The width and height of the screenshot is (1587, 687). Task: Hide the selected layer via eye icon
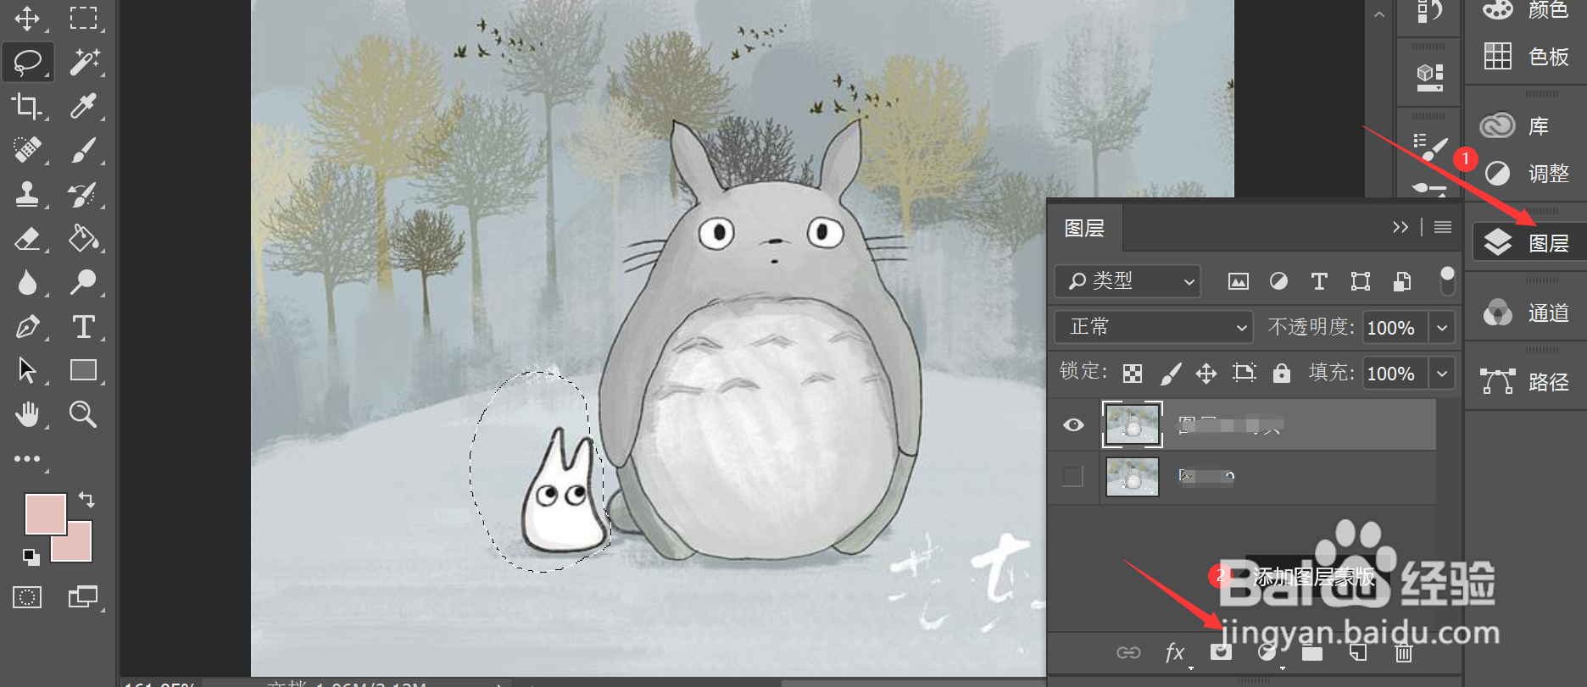1073,424
